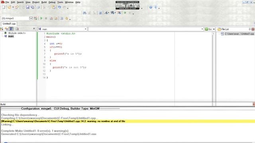
Task: Select the Untitled1.cpp editor tab
Action: coord(9,24)
